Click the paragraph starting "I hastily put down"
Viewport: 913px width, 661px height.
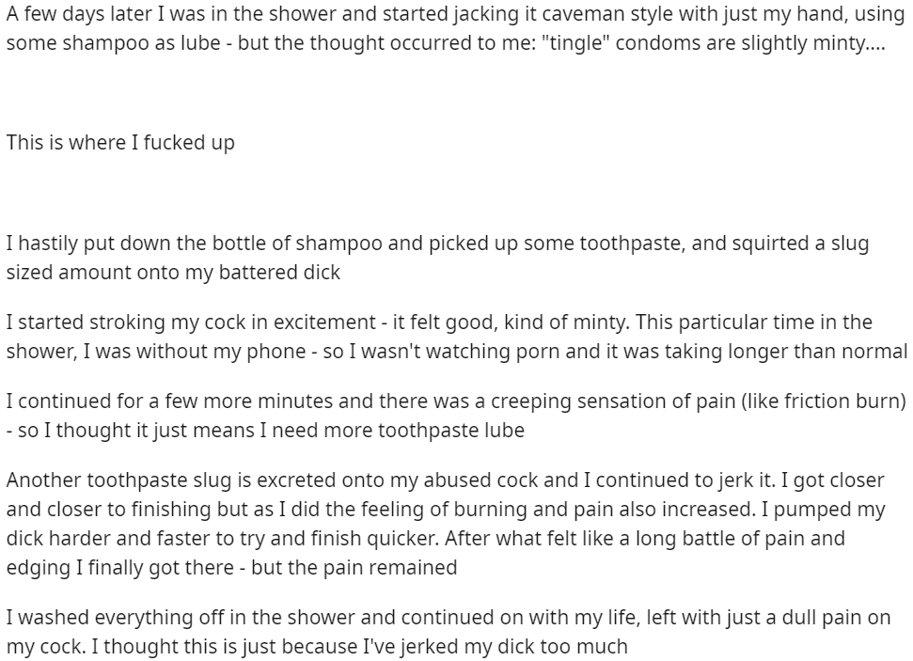point(437,258)
